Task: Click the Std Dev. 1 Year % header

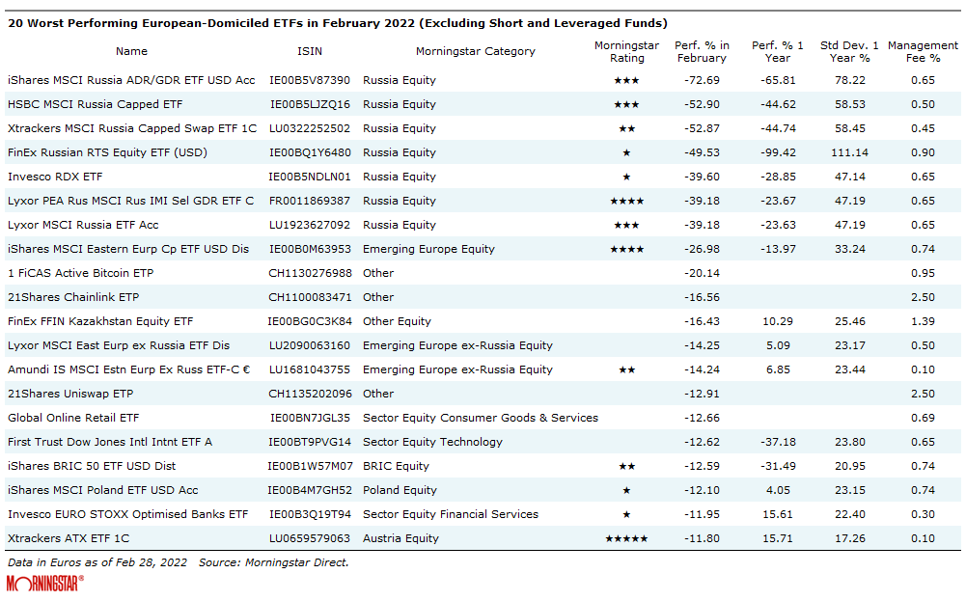Action: click(x=849, y=51)
